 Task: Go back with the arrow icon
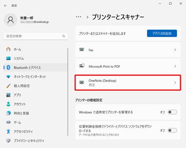[6, 6]
